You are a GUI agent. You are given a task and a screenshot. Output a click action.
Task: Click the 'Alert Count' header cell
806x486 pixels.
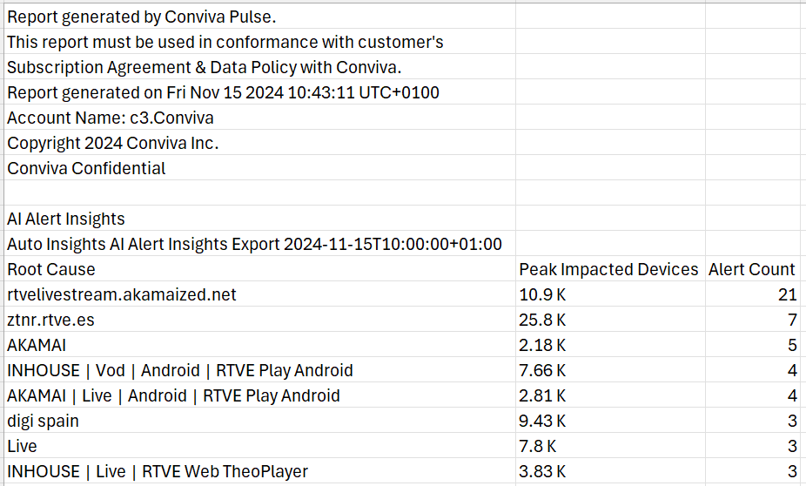751,269
